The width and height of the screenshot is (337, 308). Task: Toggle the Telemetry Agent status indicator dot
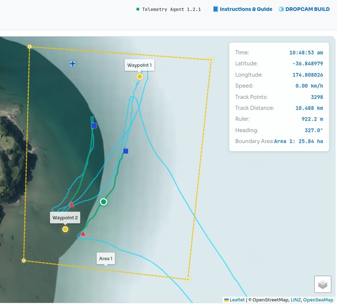(138, 9)
